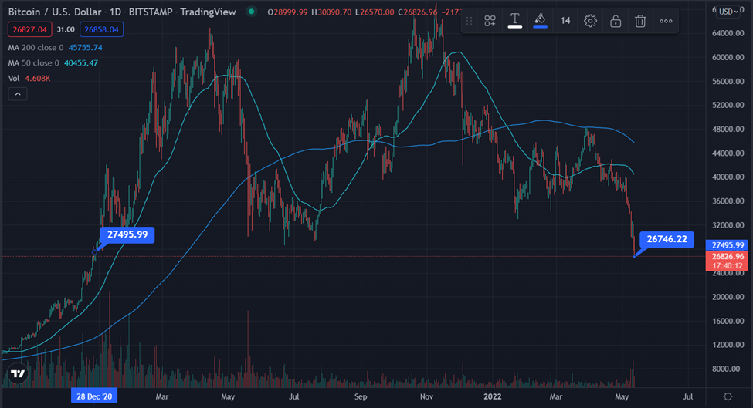This screenshot has width=753, height=408.
Task: Click the 8000.00 price scale value
Action: 726,369
